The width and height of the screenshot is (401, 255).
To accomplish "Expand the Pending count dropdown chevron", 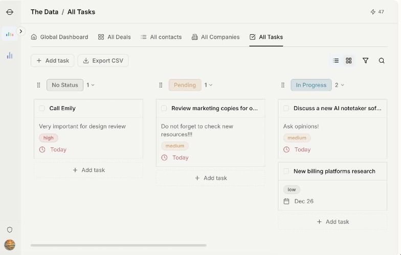I will pos(211,85).
